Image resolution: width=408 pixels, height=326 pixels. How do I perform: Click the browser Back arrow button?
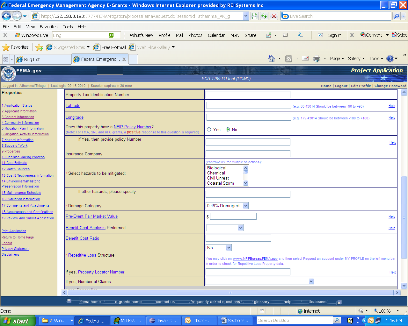7,16
